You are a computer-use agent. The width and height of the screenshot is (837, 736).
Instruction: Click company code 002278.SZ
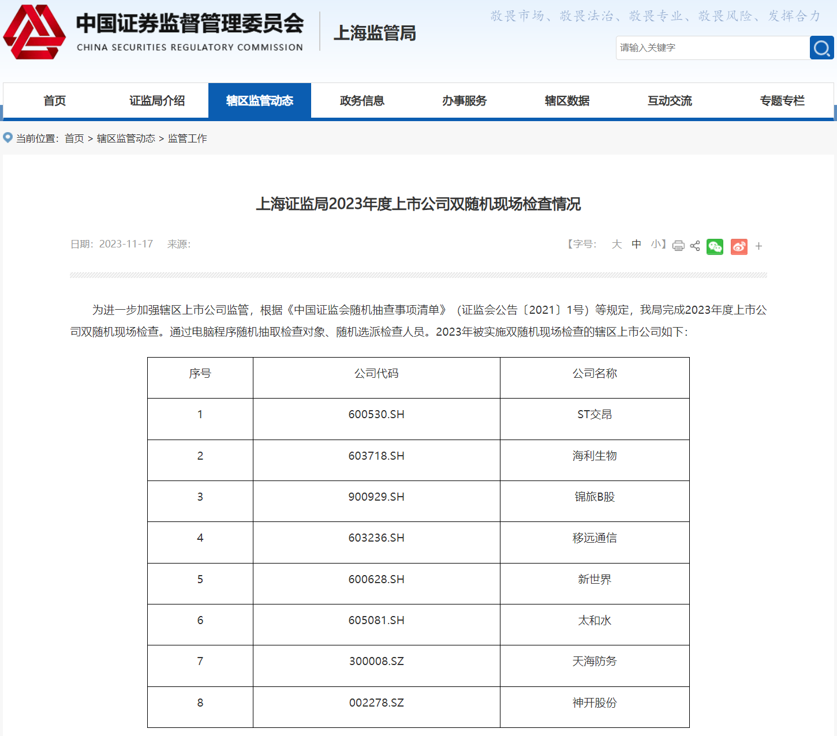(376, 703)
